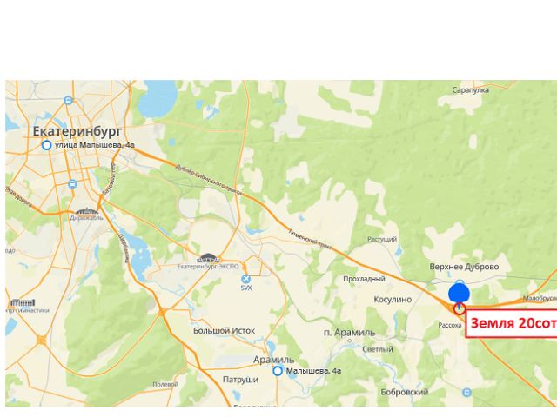Click the transit stop icon north of Екатеринбург label

click(68, 101)
